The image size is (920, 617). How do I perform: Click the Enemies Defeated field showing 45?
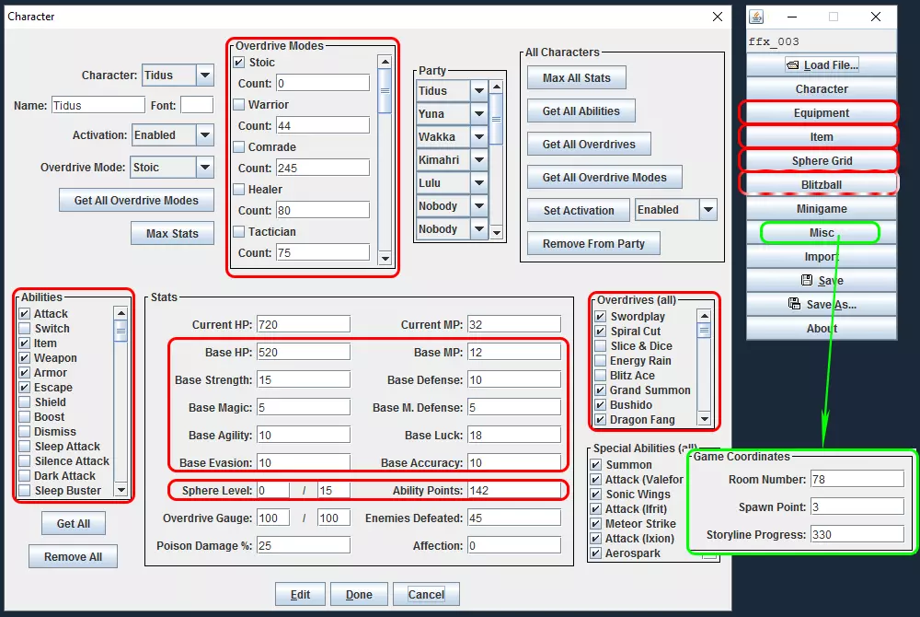514,518
